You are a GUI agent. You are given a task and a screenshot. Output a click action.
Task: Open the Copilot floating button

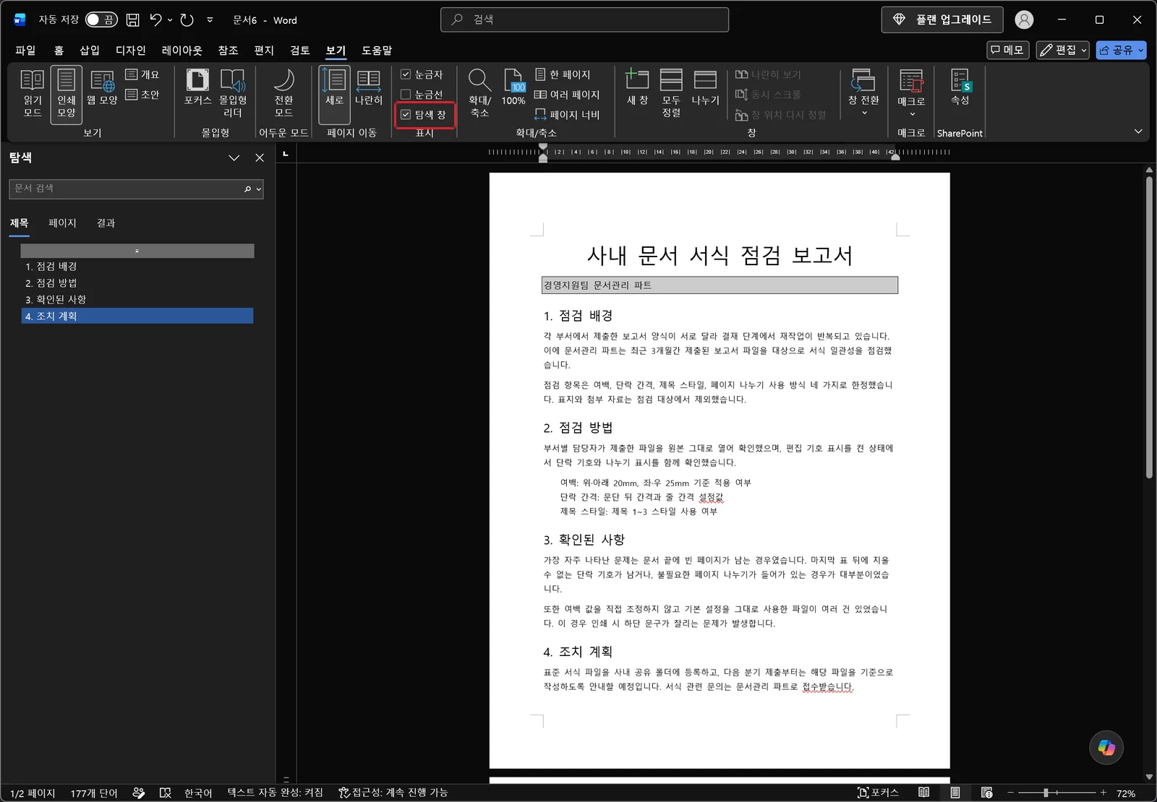1106,747
